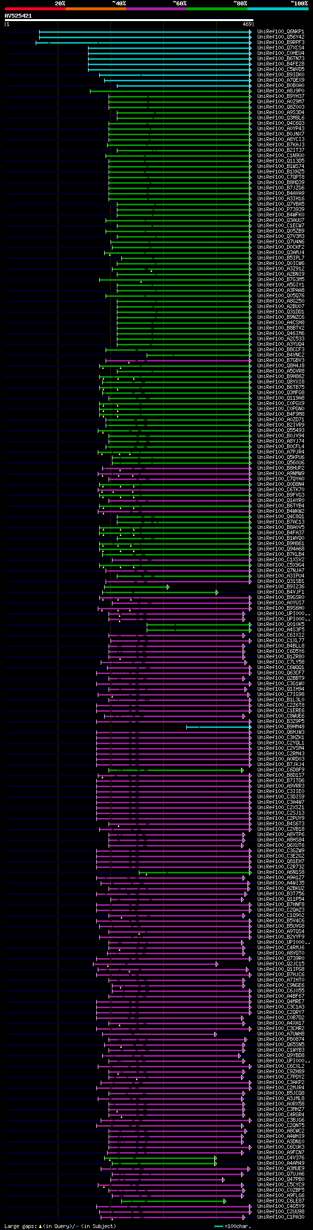Select label UniRef100_Q6HJW3

click(x=281, y=732)
